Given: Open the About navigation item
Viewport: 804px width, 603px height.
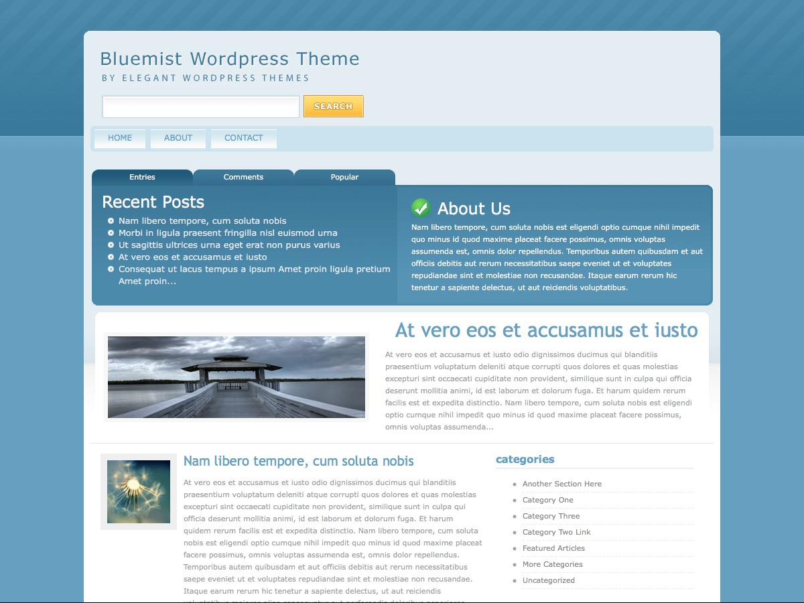Looking at the screenshot, I should click(x=178, y=138).
